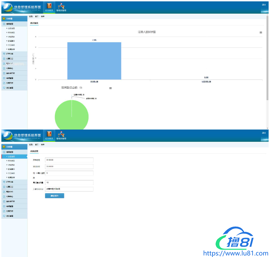270x257 pixels.
Task: Click the 后台首页 book icon above the settings form
Action: tap(49, 135)
